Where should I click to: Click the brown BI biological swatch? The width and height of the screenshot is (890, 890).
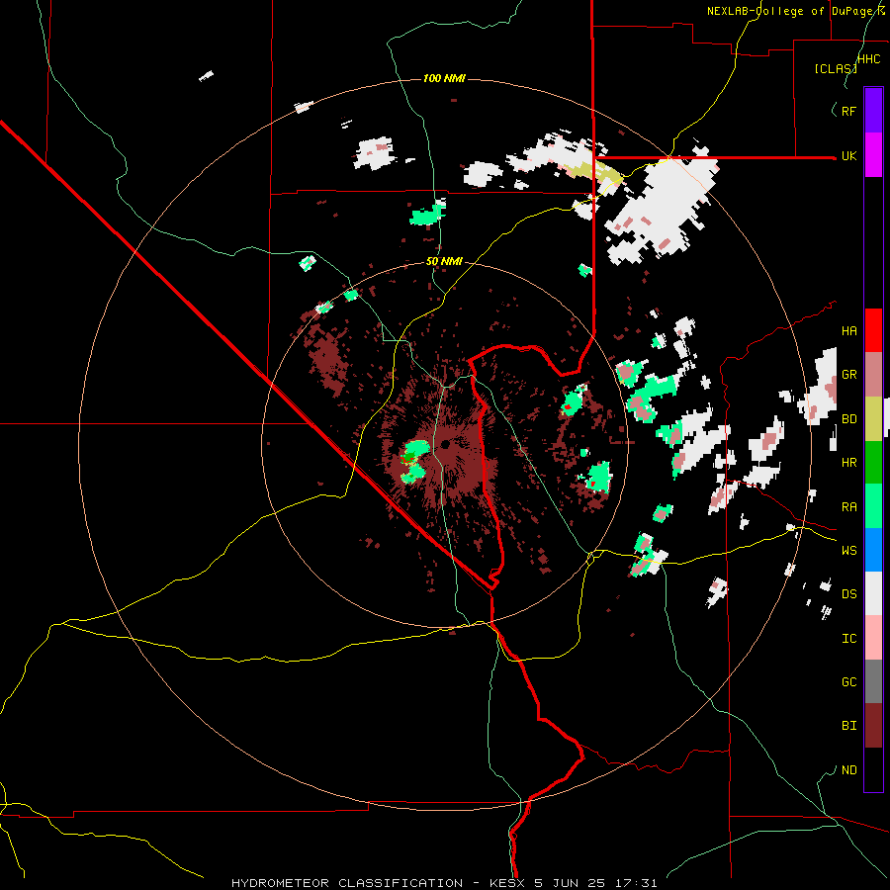tap(873, 726)
